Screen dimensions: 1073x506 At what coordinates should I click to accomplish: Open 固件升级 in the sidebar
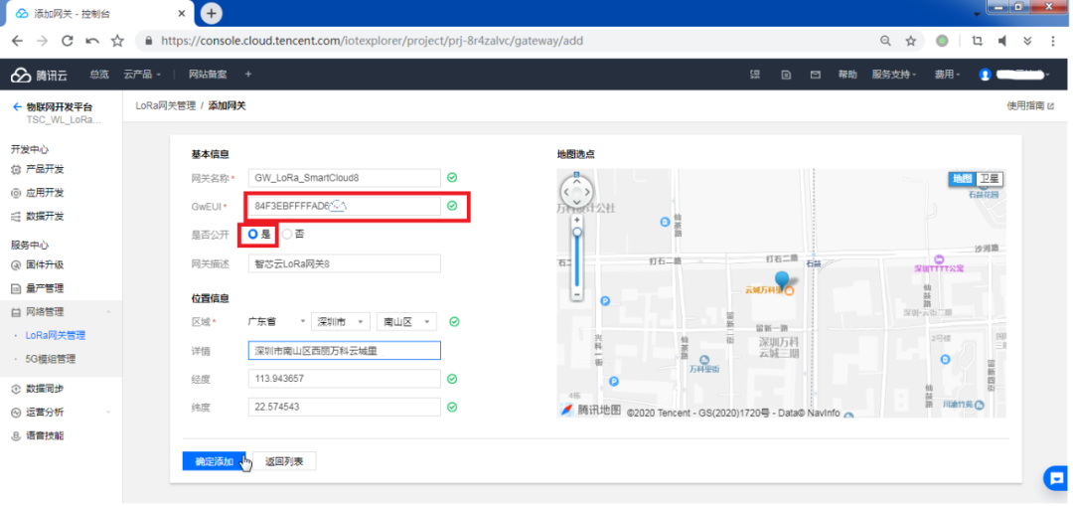(x=45, y=264)
